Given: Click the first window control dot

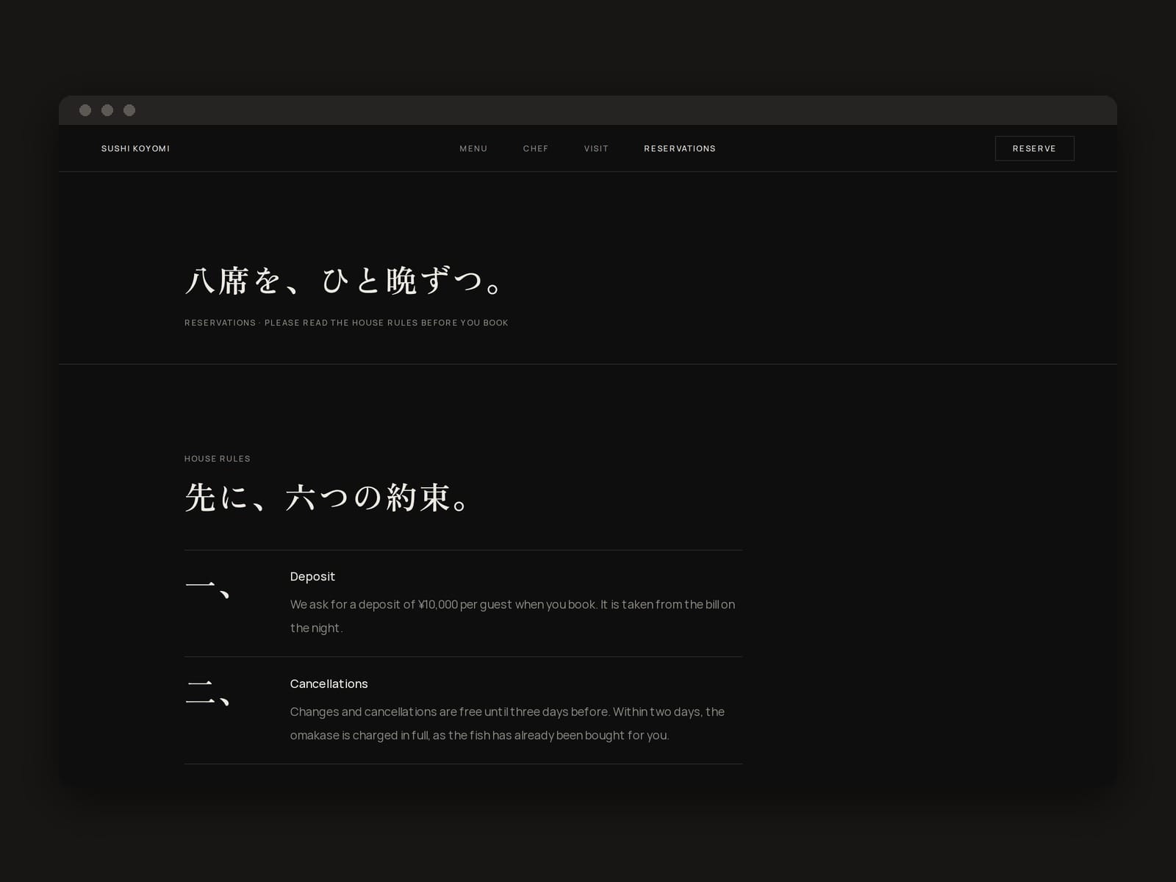Looking at the screenshot, I should click(85, 110).
